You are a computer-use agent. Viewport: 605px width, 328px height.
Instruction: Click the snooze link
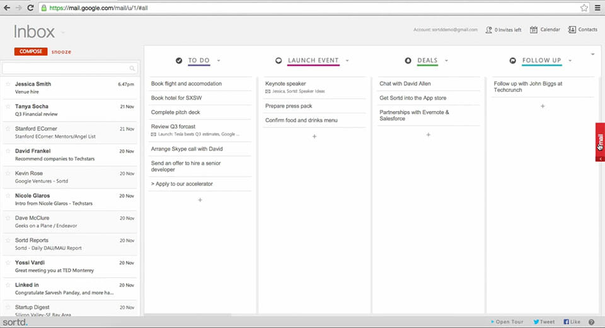click(61, 51)
